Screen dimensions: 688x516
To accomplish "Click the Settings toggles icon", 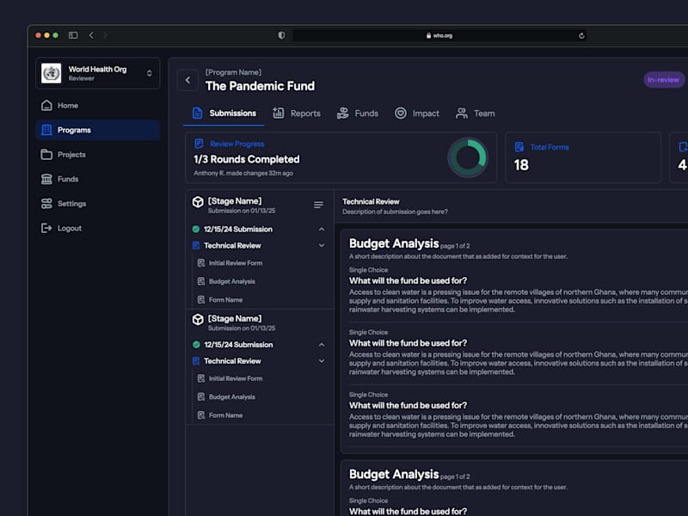I will pos(46,204).
